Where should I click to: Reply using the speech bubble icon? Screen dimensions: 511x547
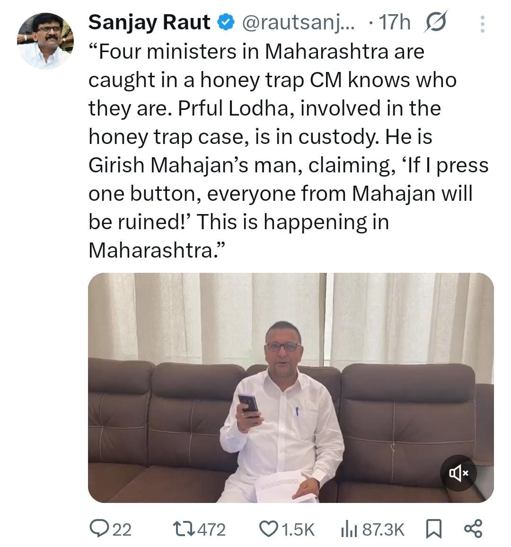point(99,529)
